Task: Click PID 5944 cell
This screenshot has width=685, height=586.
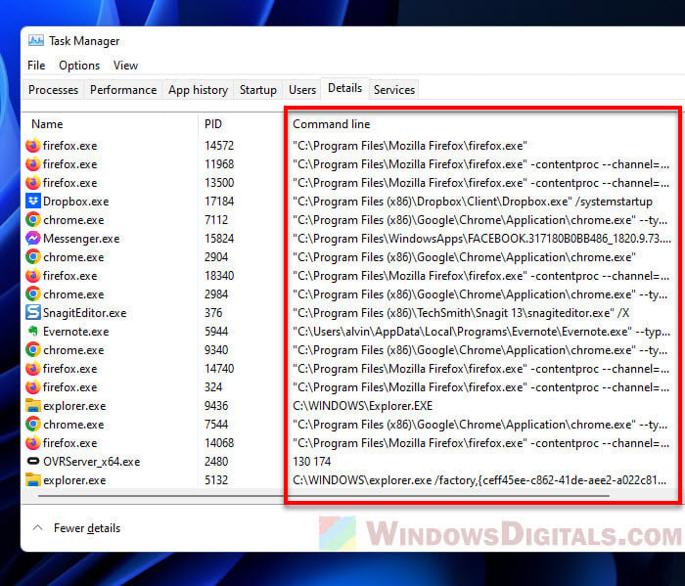Action: point(216,332)
